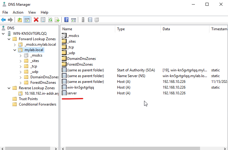Open the View menu

pos(32,12)
